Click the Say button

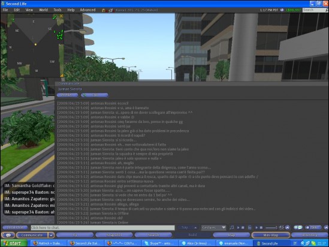point(185,228)
